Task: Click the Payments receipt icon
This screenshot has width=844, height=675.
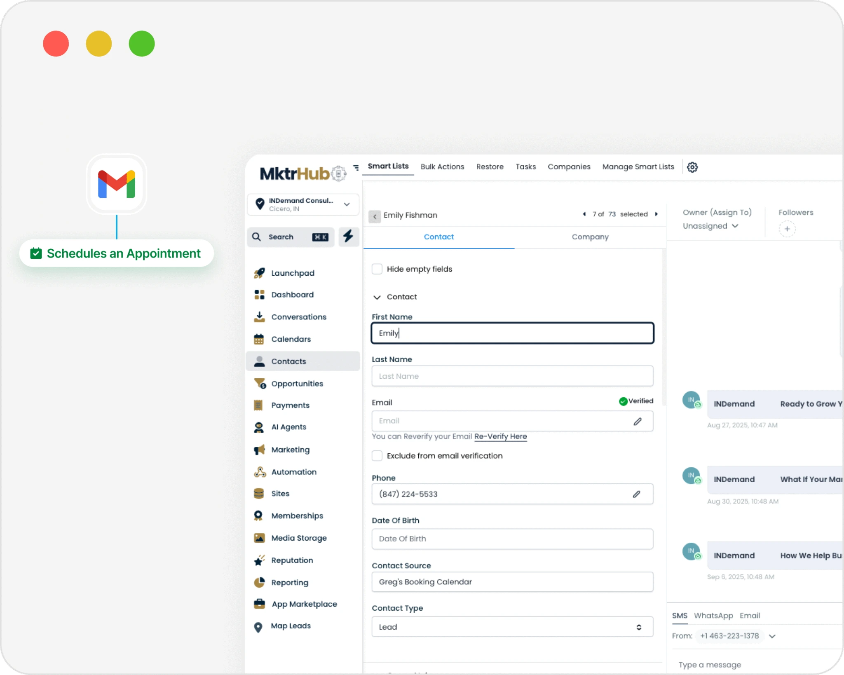Action: pos(258,405)
